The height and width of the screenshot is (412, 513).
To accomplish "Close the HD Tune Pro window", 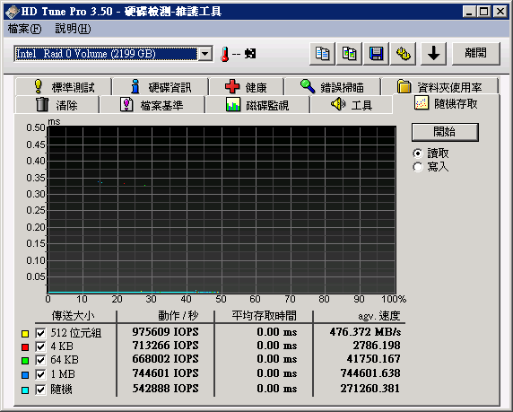I will point(500,12).
